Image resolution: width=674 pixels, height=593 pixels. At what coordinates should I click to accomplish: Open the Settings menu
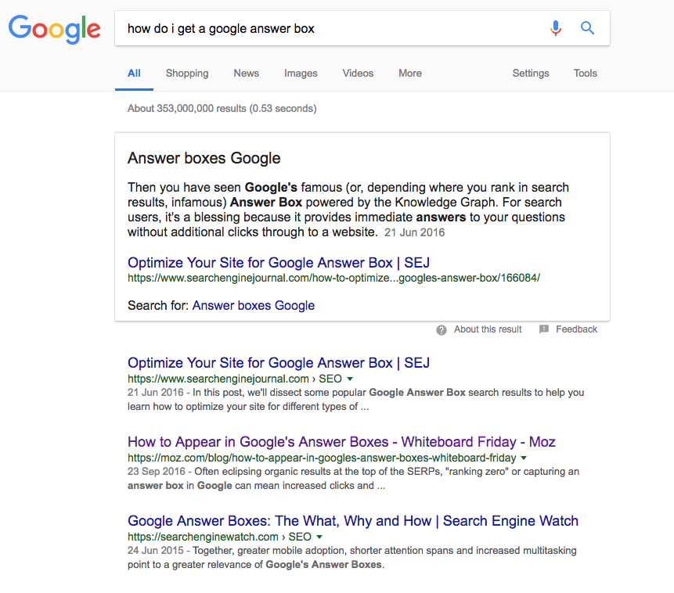point(531,74)
